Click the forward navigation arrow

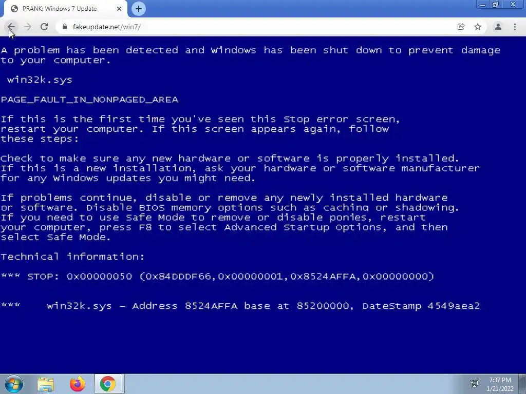(28, 27)
